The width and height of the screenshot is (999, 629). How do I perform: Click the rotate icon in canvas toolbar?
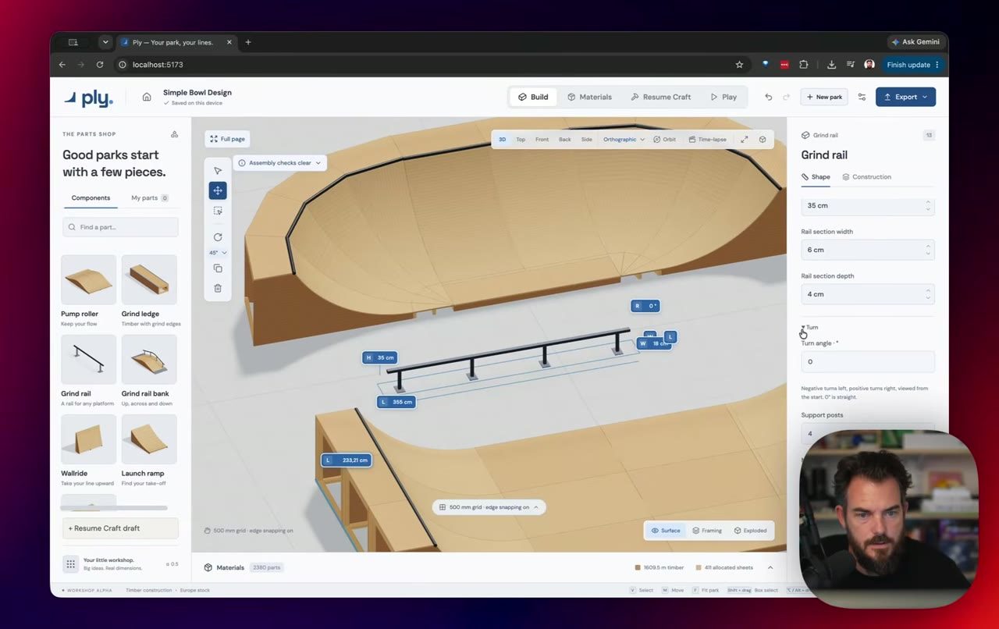(218, 237)
